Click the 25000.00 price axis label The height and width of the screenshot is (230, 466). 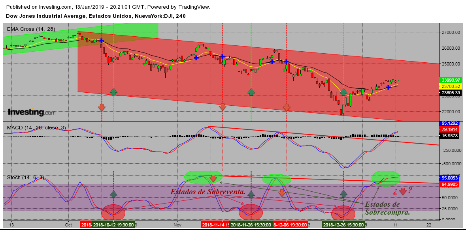tap(451, 64)
